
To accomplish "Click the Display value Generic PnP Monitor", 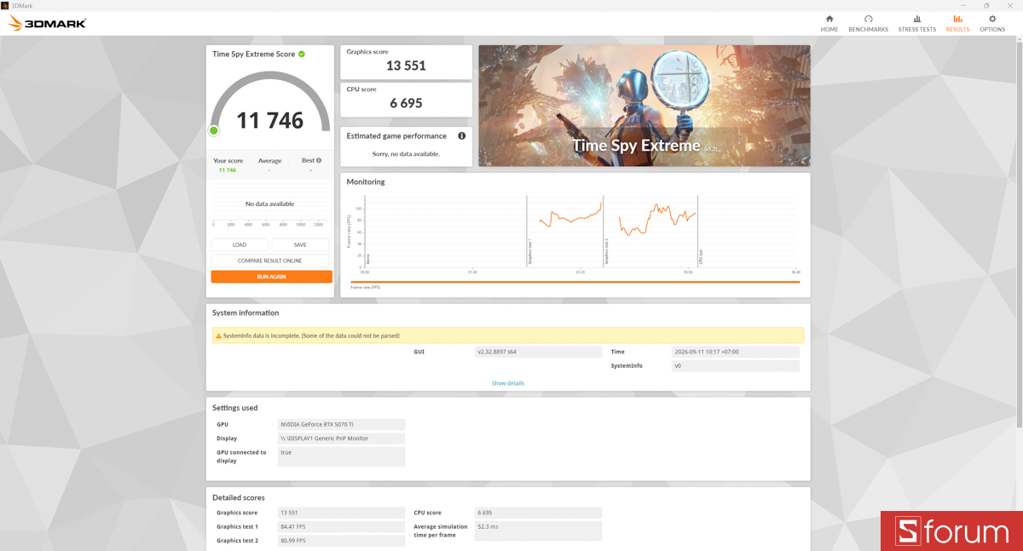I will tap(341, 439).
